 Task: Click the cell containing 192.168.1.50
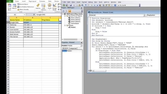point(32,32)
